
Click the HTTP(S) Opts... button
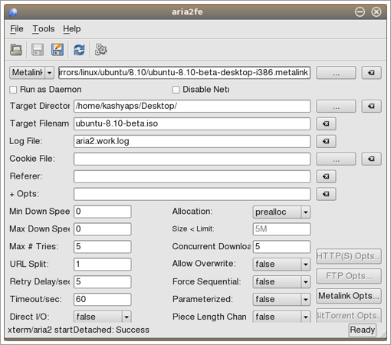(349, 256)
